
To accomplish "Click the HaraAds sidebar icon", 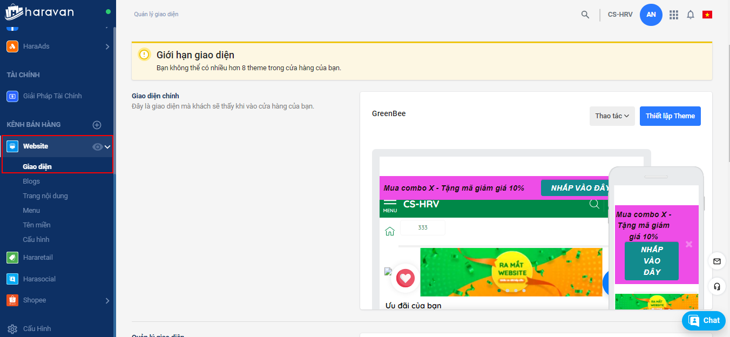I will [12, 46].
